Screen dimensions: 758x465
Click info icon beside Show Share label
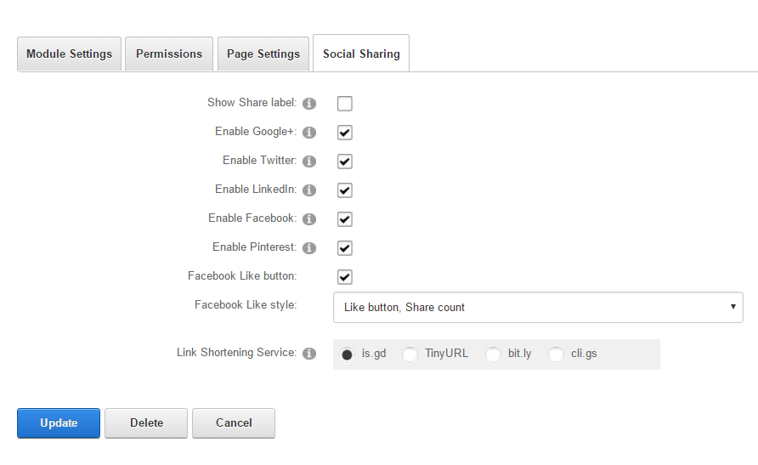309,104
